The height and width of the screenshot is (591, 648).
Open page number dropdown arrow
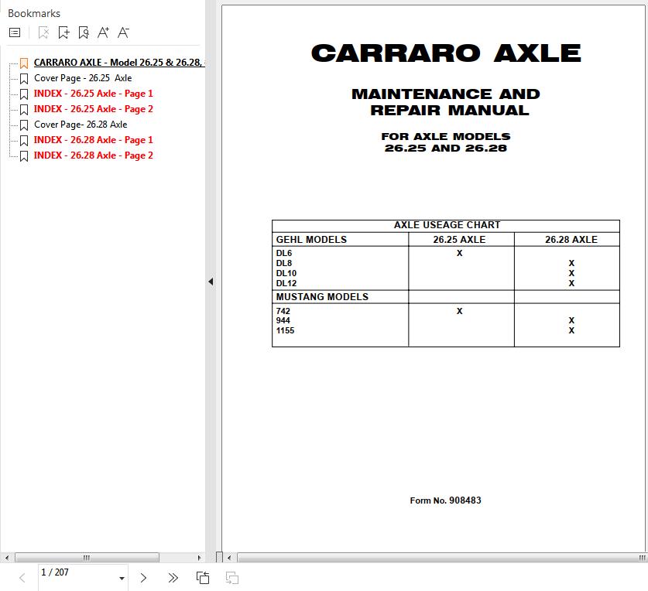(122, 578)
